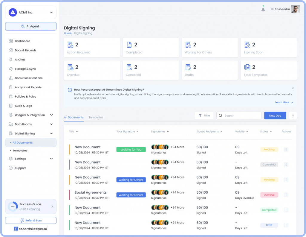Screen dimensions: 306x237
Task: Expand the ACME Inc. workspace dropdown
Action: click(x=30, y=12)
